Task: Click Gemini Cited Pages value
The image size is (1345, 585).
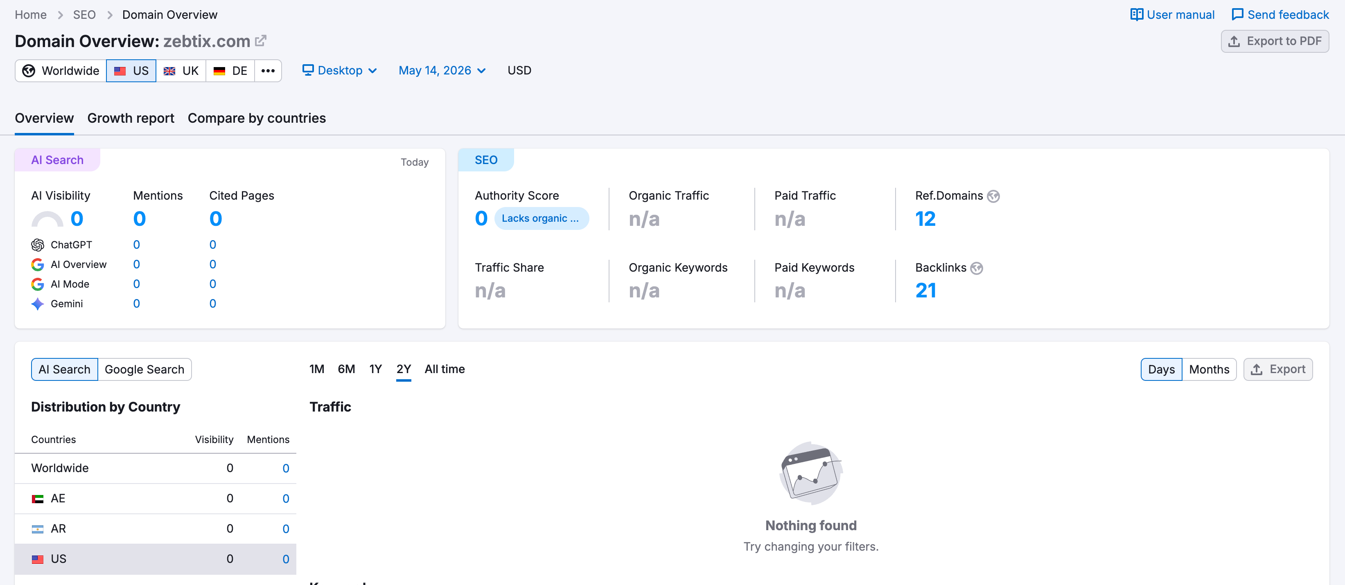Action: point(212,304)
